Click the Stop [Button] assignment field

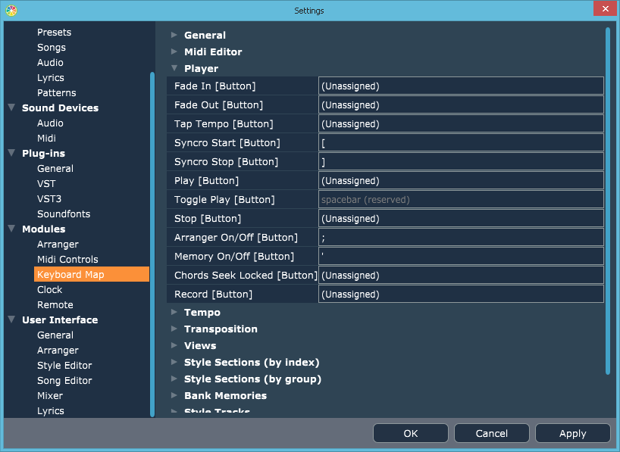tap(461, 219)
